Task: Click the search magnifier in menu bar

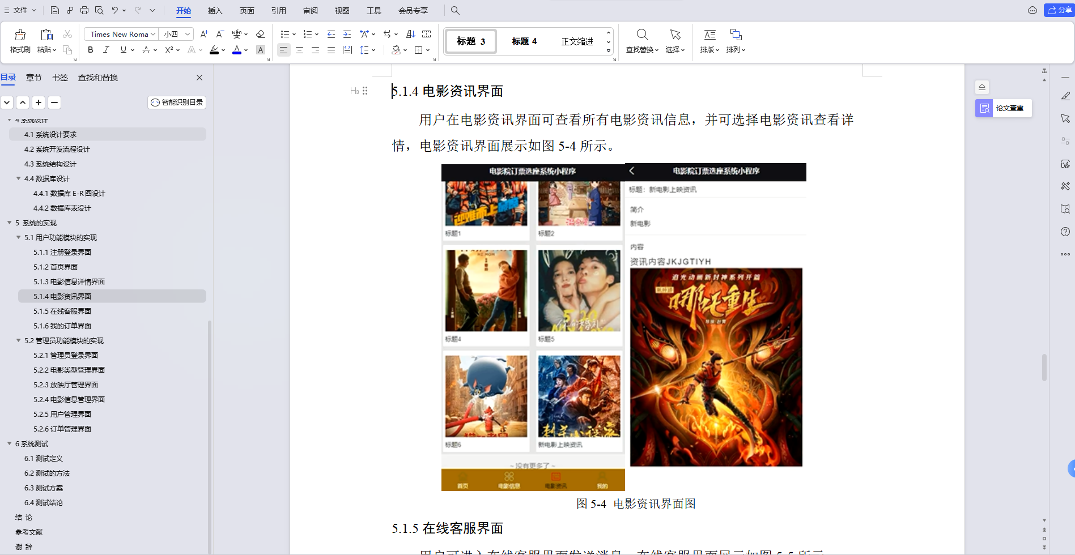Action: coord(455,10)
